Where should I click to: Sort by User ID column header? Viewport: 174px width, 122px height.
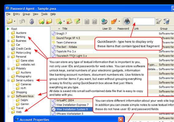coord(107,29)
